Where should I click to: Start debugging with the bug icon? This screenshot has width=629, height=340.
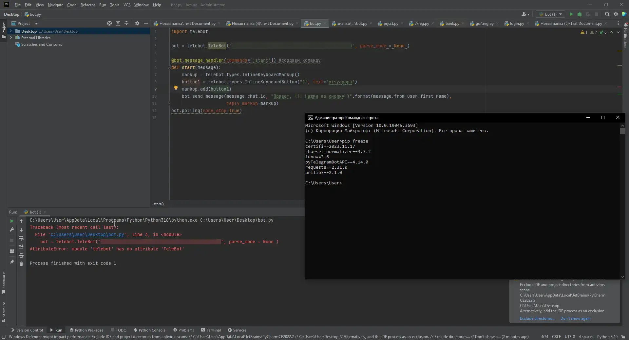point(580,14)
